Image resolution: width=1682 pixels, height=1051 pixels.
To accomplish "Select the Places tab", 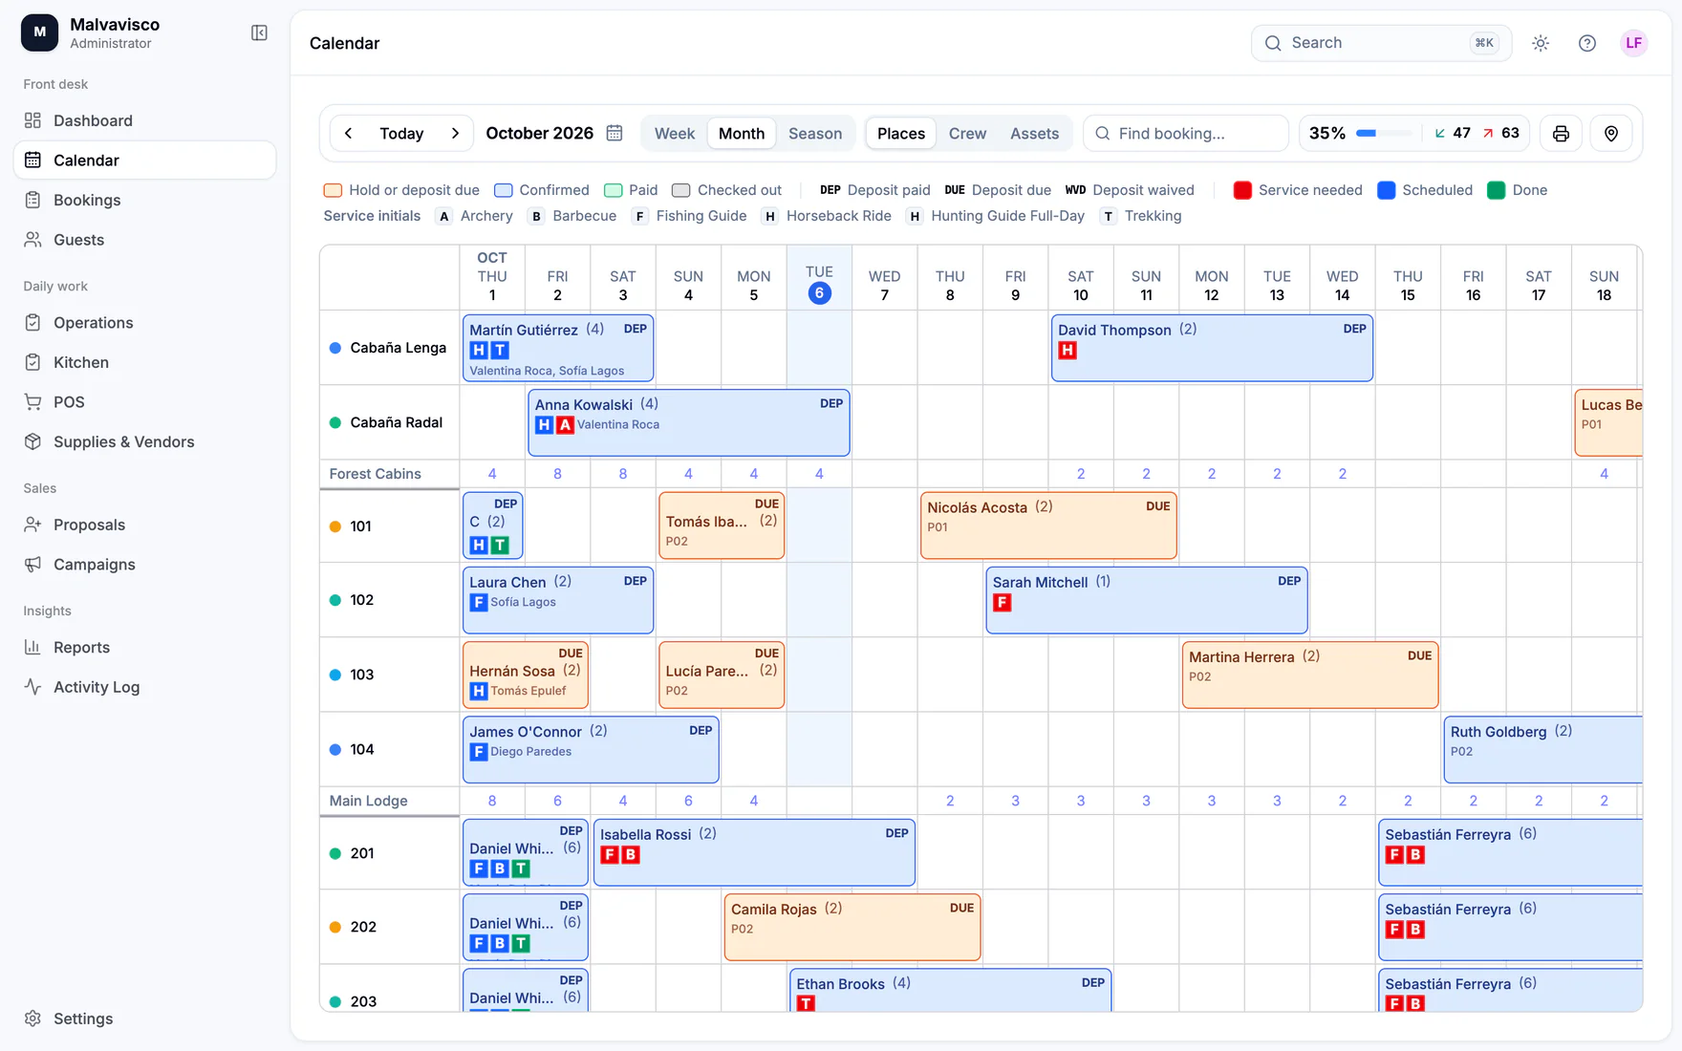I will tap(901, 134).
